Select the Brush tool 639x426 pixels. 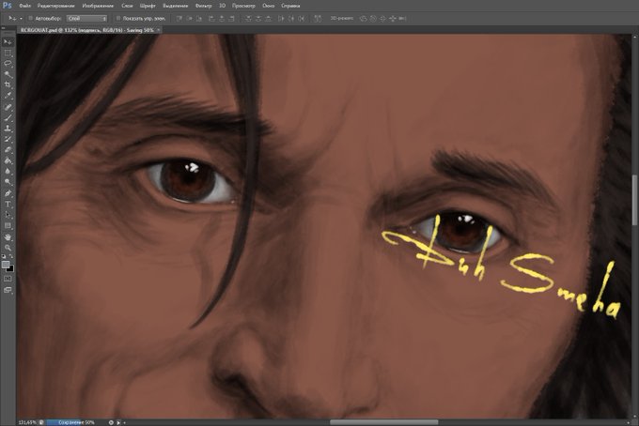8,117
